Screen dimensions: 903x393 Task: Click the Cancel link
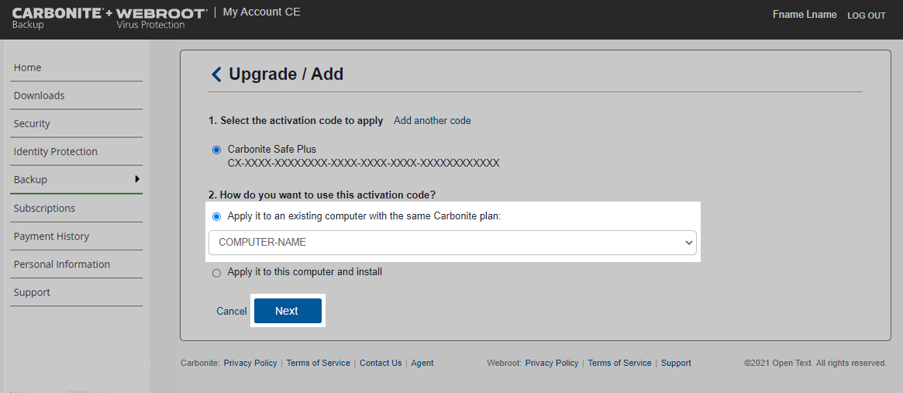232,311
